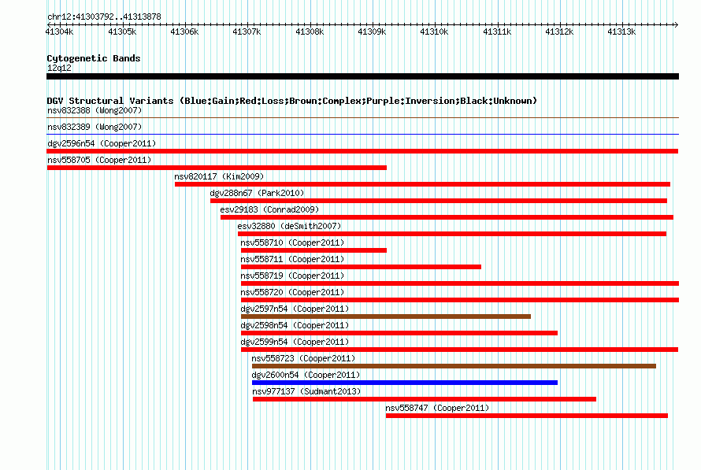This screenshot has width=701, height=470.
Task: Click the nsv558723 (Cooper2011) label
Action: [303, 358]
